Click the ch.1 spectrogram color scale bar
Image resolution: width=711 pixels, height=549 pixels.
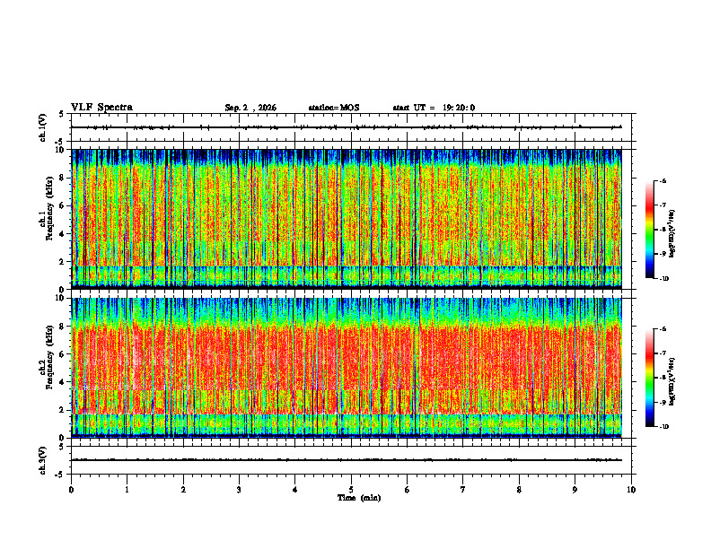point(649,230)
